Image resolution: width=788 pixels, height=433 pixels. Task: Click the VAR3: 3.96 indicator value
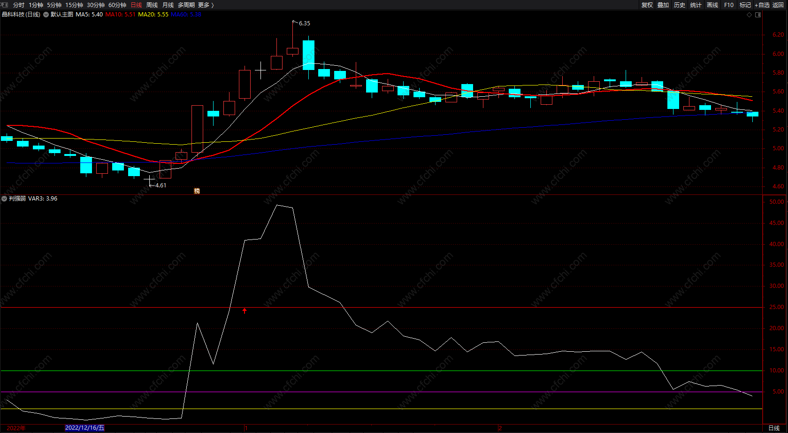[43, 199]
